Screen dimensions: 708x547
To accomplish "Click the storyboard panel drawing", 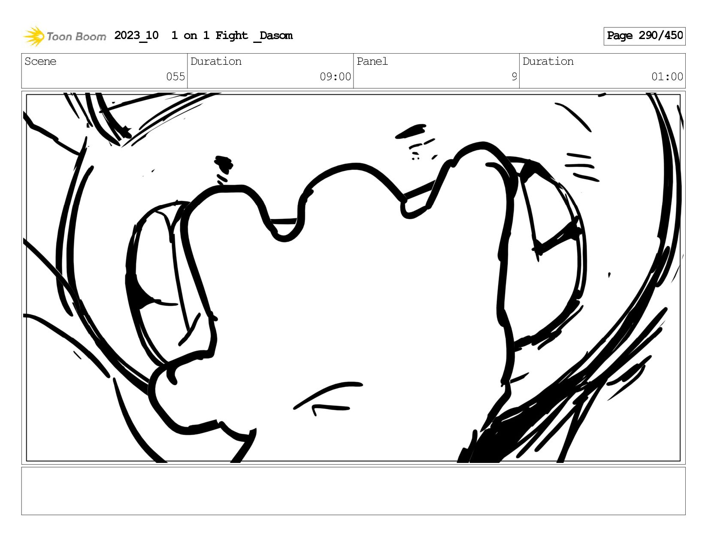I will point(353,278).
